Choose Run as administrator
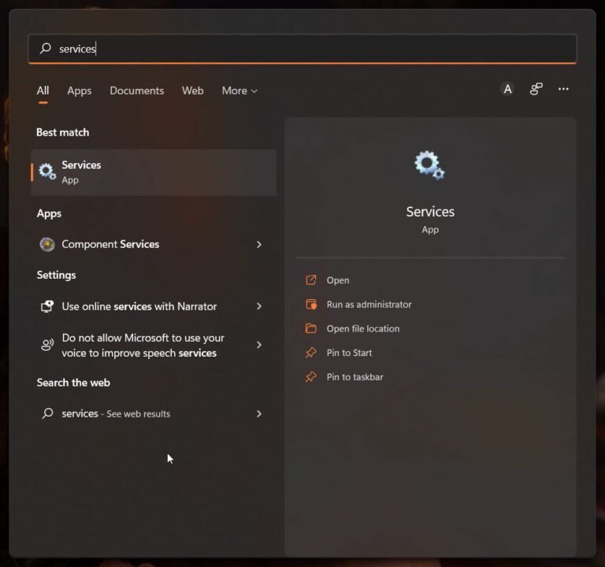 (369, 304)
